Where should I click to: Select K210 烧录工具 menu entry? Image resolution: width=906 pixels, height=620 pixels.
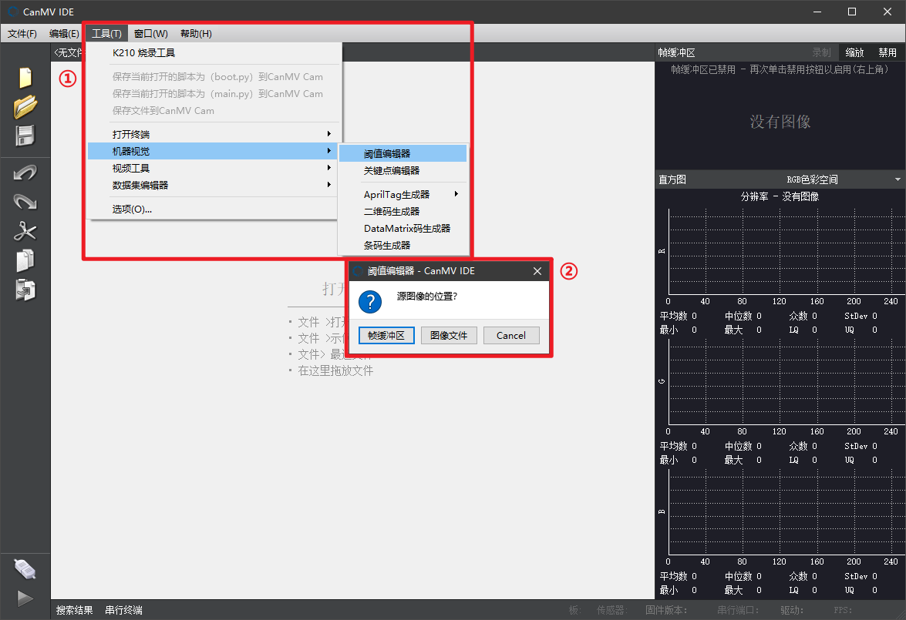click(214, 52)
